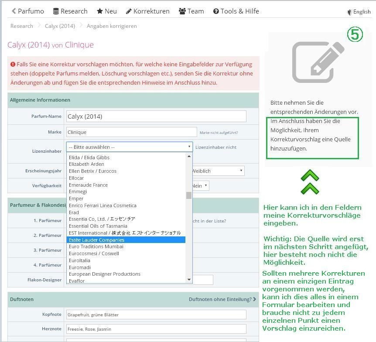Image resolution: width=376 pixels, height=342 pixels.
Task: Select 'EuroItalia' from the list
Action: (126, 260)
